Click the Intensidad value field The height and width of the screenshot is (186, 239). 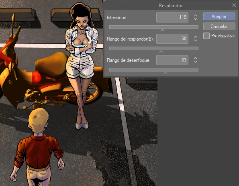(x=172, y=17)
